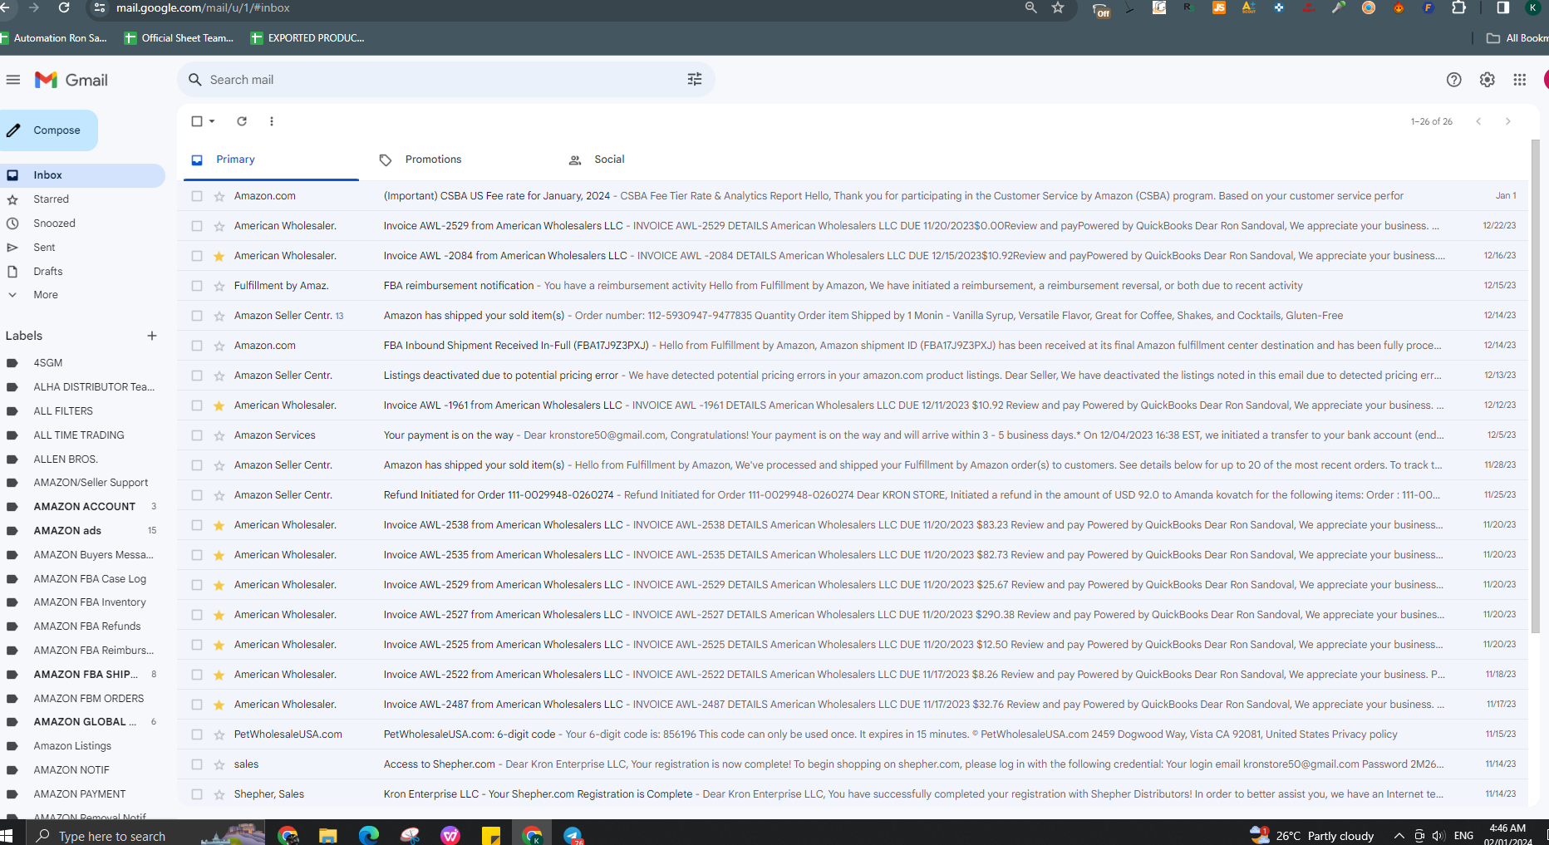
Task: Open the Automation Ron Sa... bookmark
Action: (54, 38)
